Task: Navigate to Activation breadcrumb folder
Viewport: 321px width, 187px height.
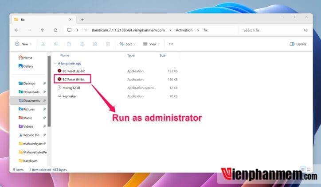Action: (184, 30)
